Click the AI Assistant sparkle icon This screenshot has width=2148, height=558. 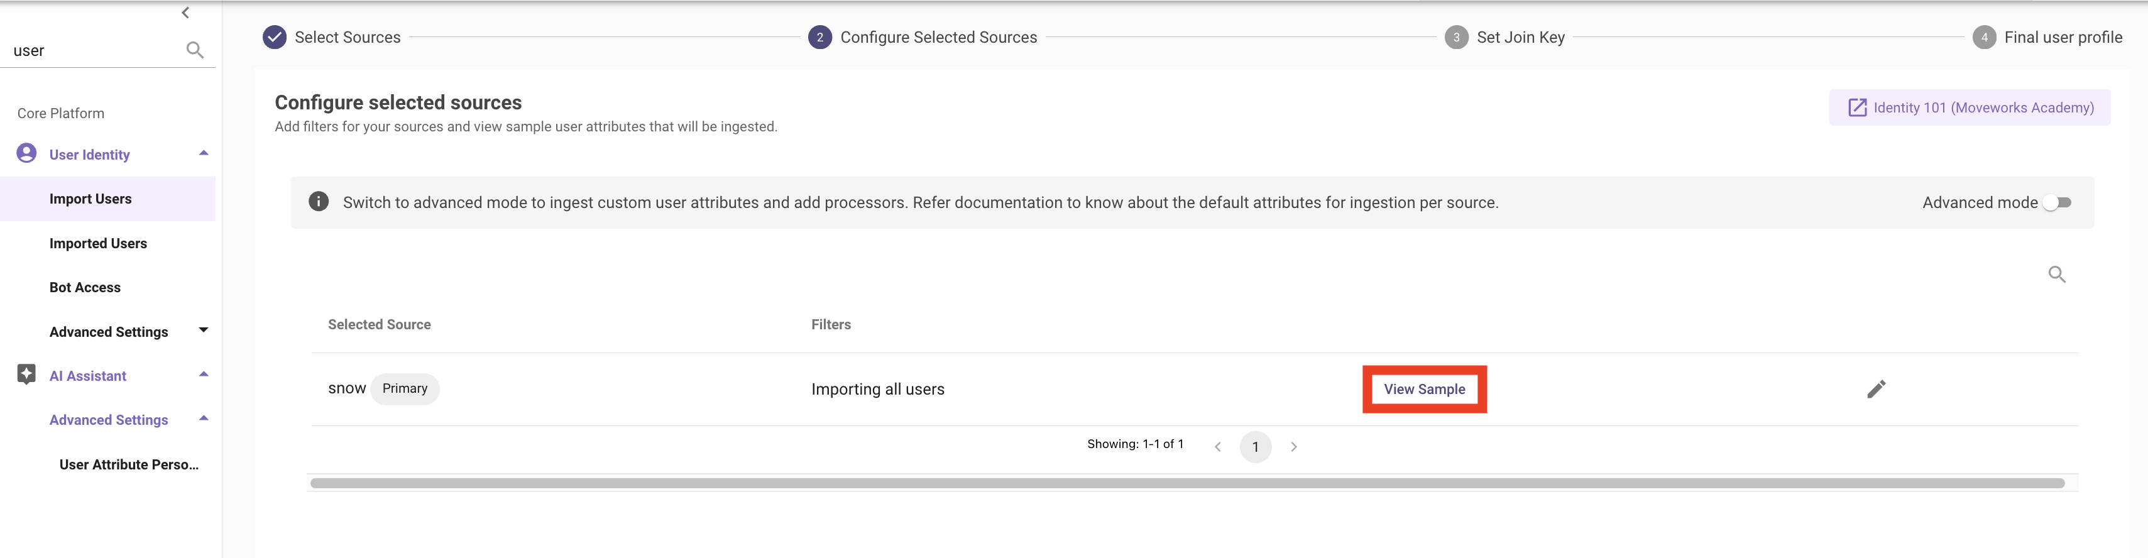tap(26, 375)
